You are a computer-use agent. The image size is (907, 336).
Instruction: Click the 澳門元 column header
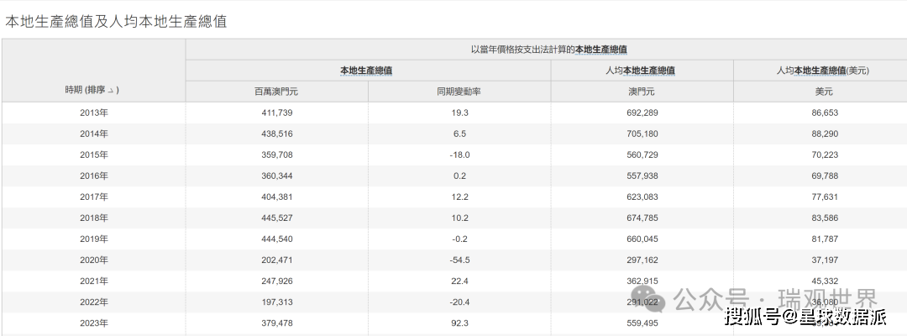(x=642, y=91)
